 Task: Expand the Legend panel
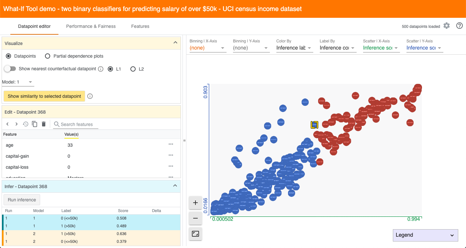point(426,235)
